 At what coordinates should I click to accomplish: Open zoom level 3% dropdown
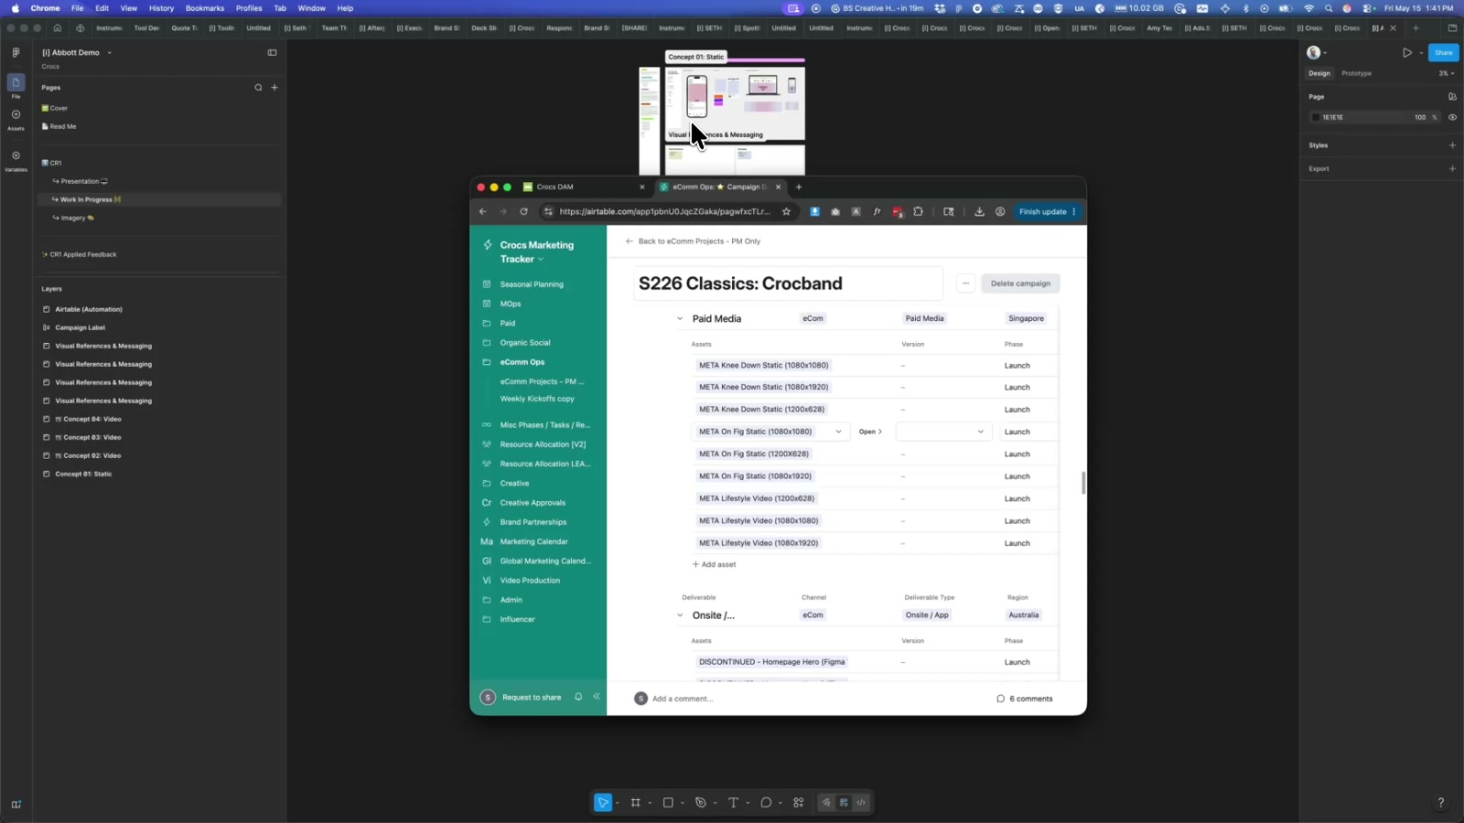[x=1446, y=73]
